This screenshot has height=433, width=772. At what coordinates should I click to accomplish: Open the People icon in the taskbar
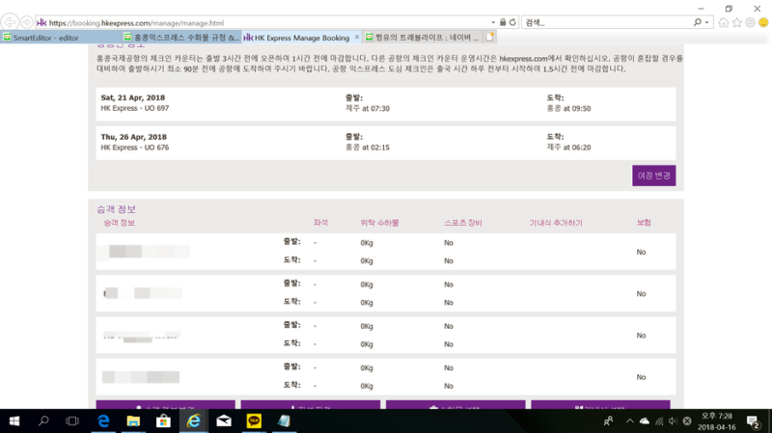point(609,421)
